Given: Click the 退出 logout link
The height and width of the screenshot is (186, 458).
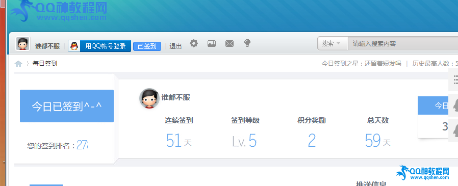Looking at the screenshot, I should point(175,46).
